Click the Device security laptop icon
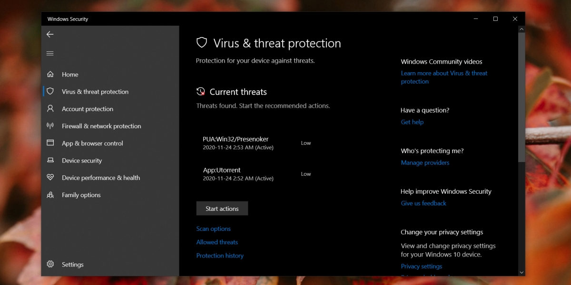Image resolution: width=571 pixels, height=285 pixels. click(50, 161)
